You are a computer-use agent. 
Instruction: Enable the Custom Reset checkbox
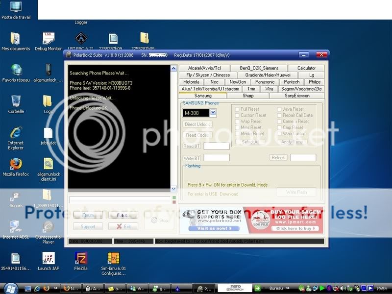click(237, 115)
